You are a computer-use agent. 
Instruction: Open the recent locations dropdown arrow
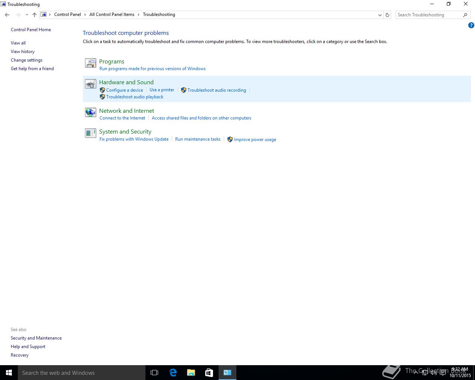point(27,15)
